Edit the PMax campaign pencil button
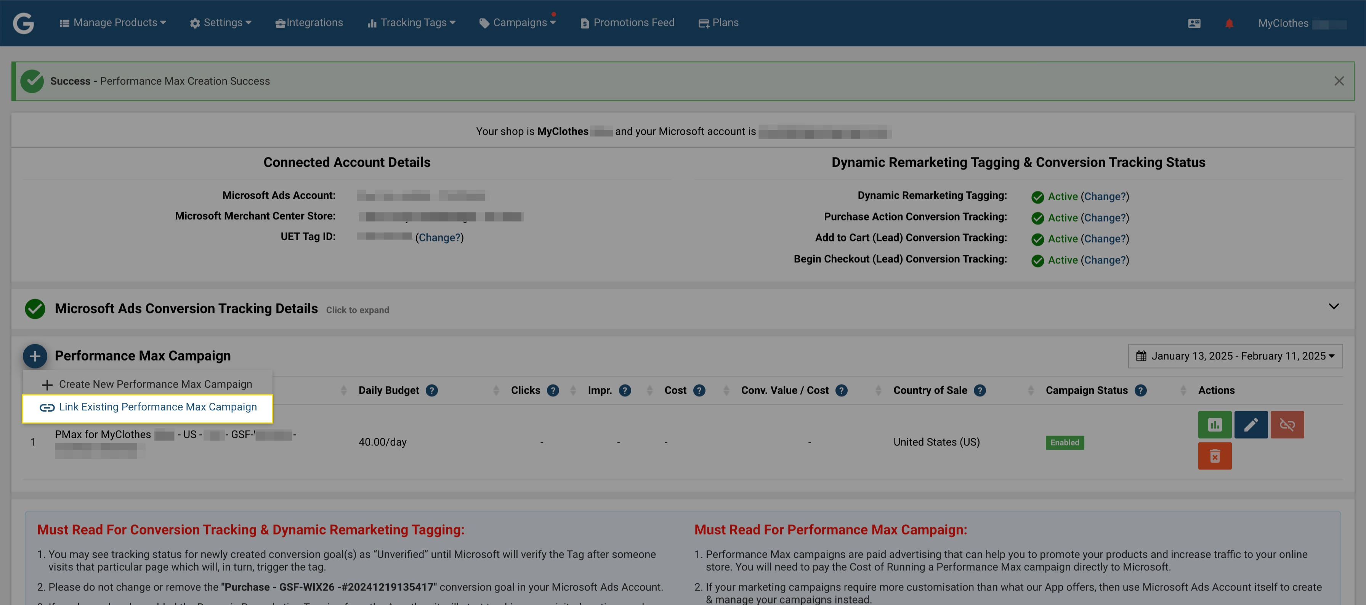The width and height of the screenshot is (1366, 605). pos(1251,425)
